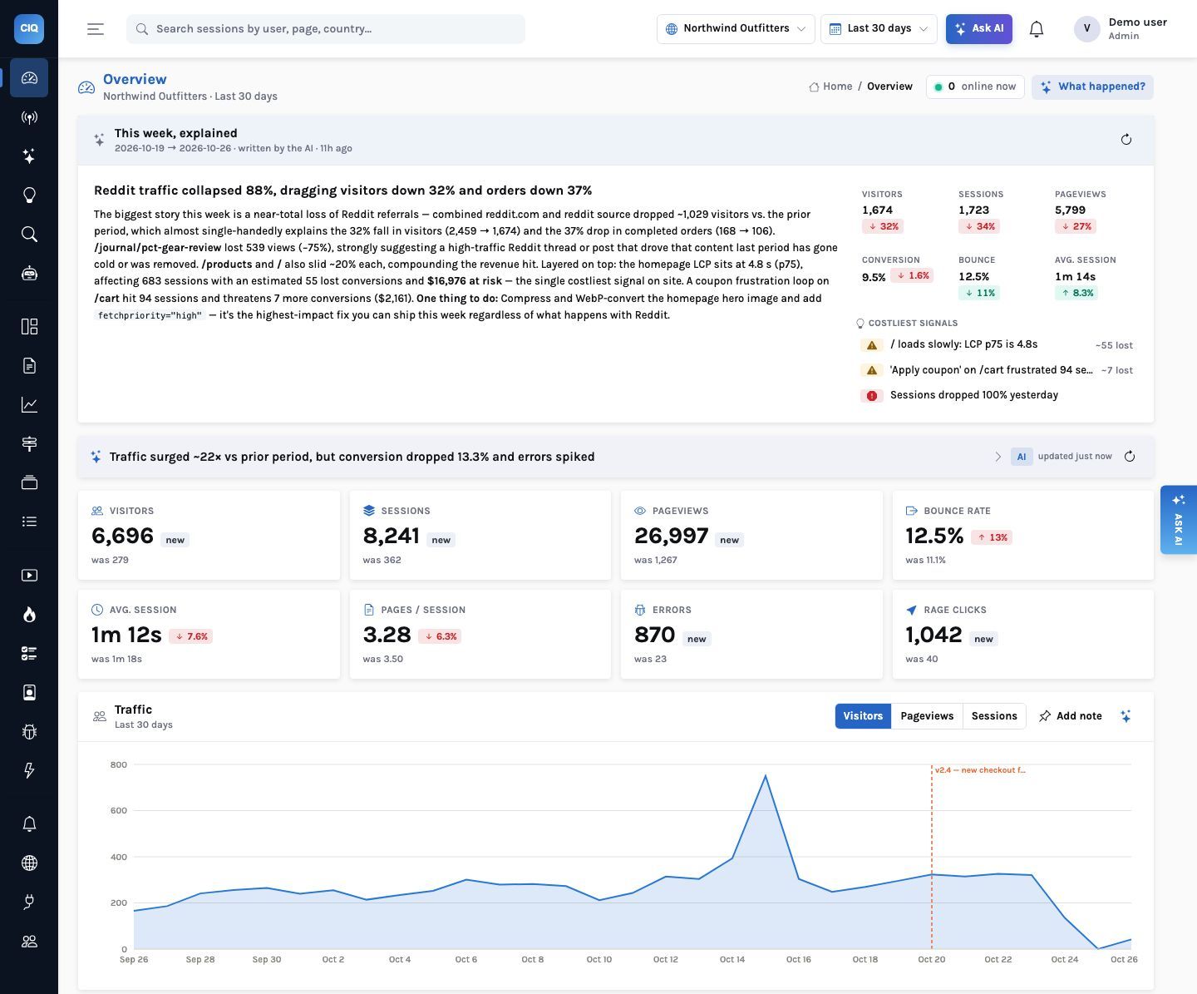Image resolution: width=1197 pixels, height=994 pixels.
Task: Refresh the 'This week, explained' summary
Action: click(1126, 140)
